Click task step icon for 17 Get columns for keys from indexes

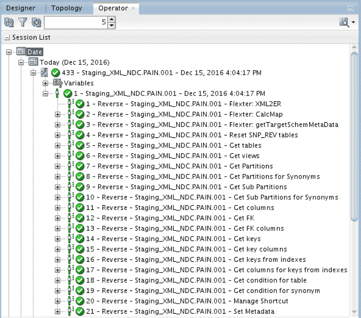[x=71, y=270]
